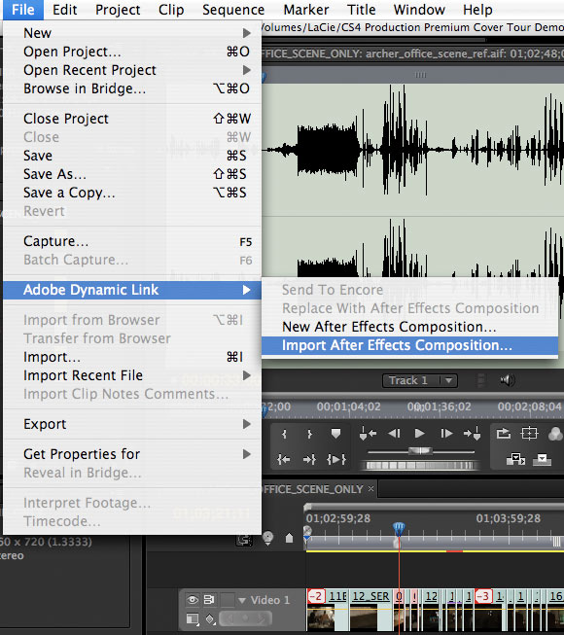Step forward one frame
The height and width of the screenshot is (635, 564).
[446, 434]
